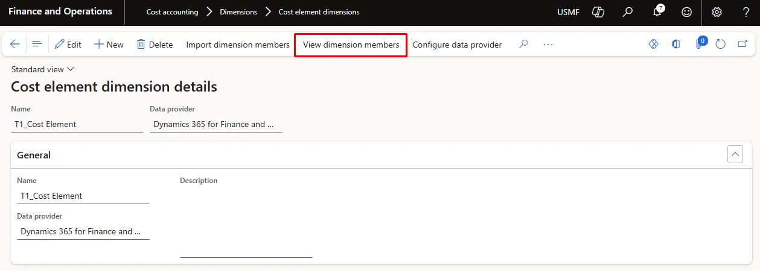Open the Standard view dropdown
Viewport: 760px width, 271px height.
tap(43, 69)
